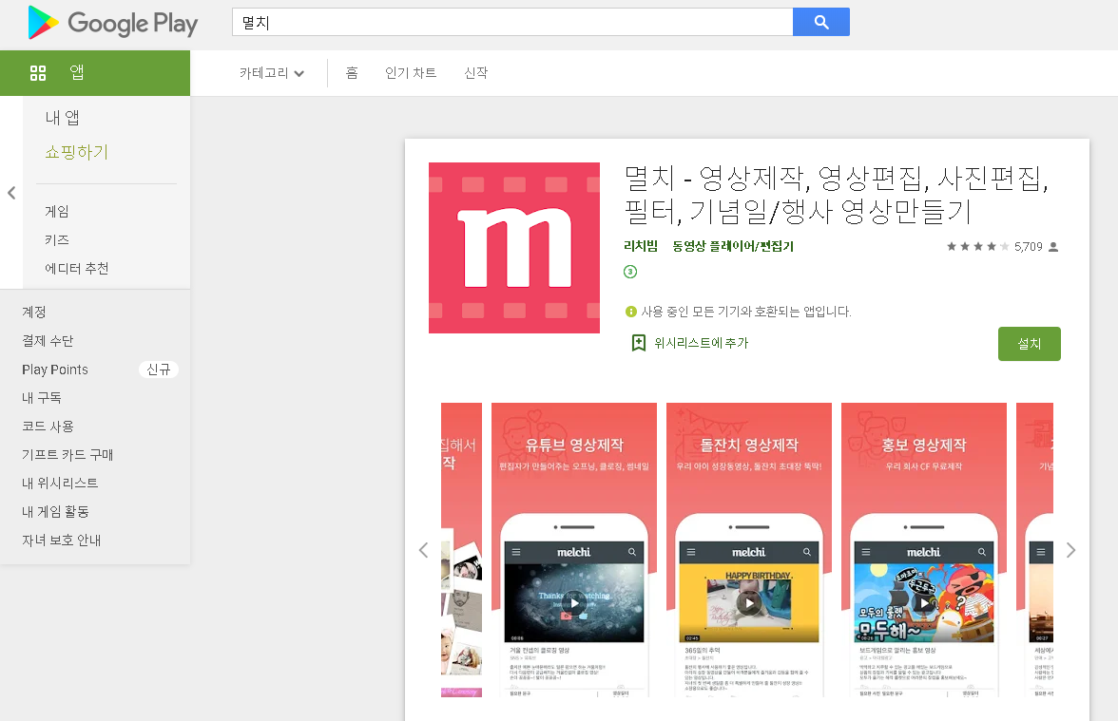The image size is (1118, 721).
Task: Click play button in 유튜브 영상제작 screenshot
Action: click(x=574, y=603)
